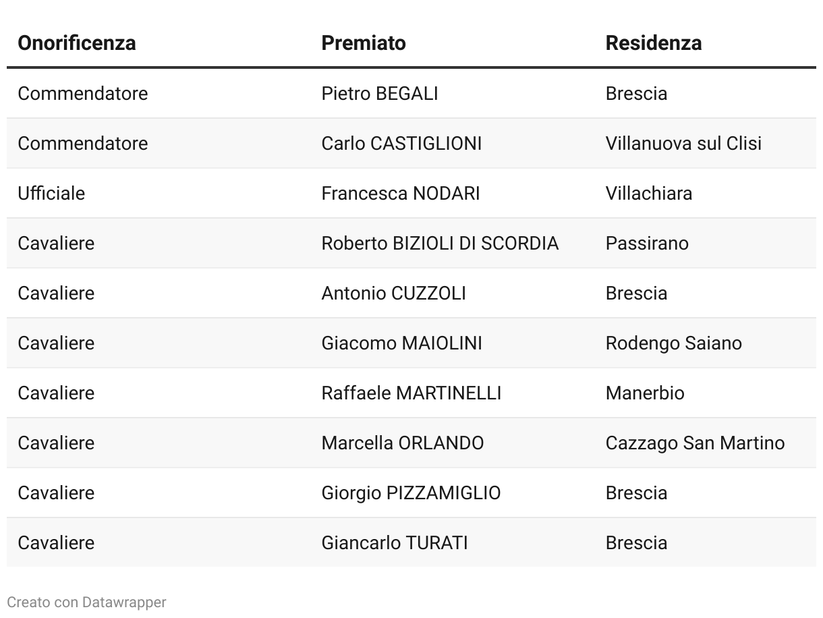
Task: Click on Francesca NODARI
Action: (x=401, y=193)
